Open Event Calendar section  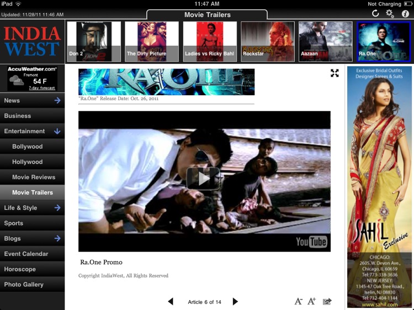pyautogui.click(x=32, y=254)
